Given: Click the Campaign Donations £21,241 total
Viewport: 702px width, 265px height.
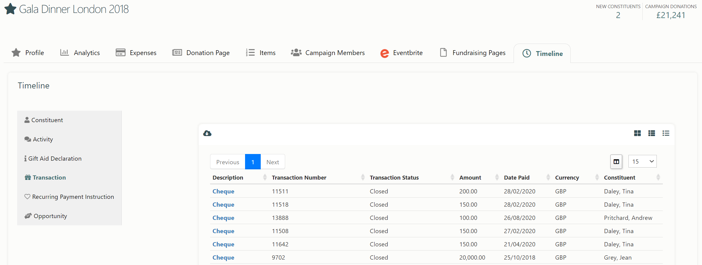Looking at the screenshot, I should click(671, 15).
